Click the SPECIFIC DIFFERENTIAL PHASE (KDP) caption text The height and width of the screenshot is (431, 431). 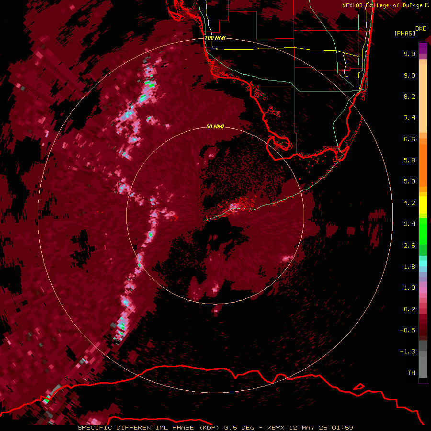pyautogui.click(x=149, y=428)
